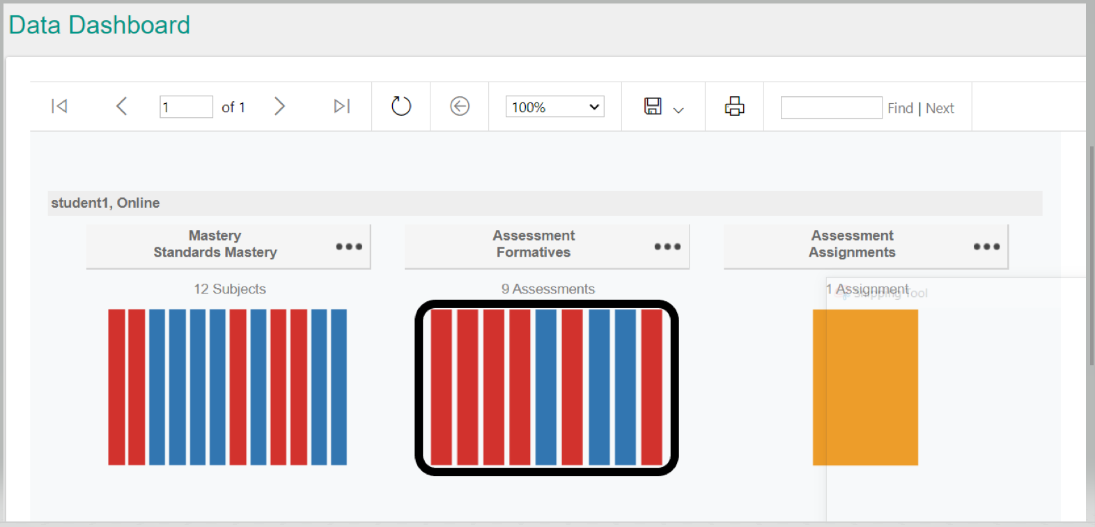Click the first red bar in Mastery chart
Screen dimensions: 1095x527
[x=116, y=387]
